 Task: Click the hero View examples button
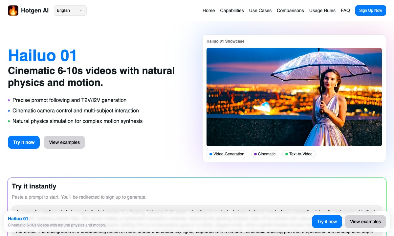click(64, 142)
